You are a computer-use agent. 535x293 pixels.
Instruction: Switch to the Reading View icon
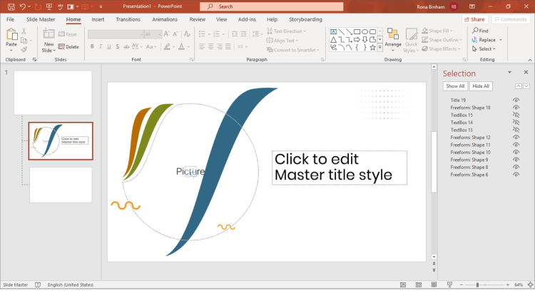[x=434, y=285]
